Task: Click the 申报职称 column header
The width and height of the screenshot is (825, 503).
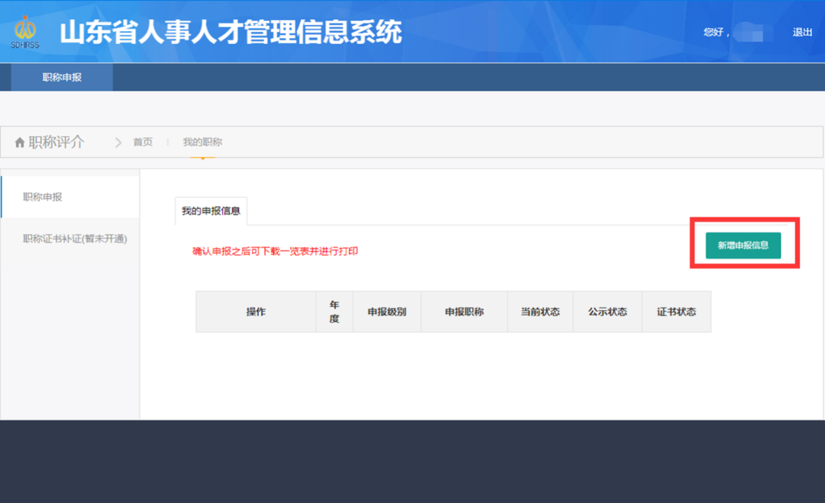Action: tap(464, 311)
